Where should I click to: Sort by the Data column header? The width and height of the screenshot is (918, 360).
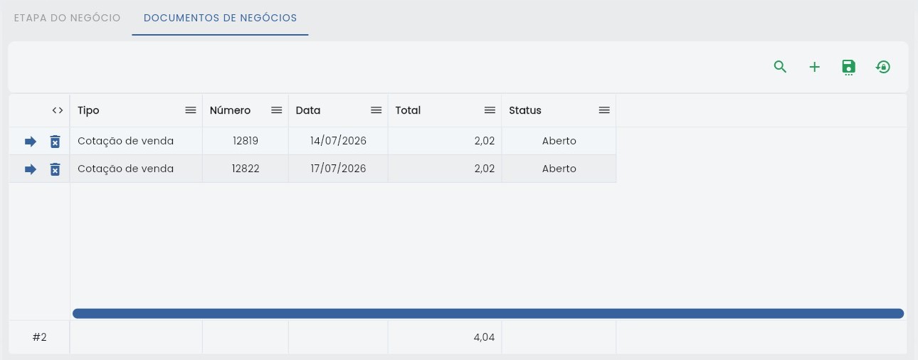308,110
